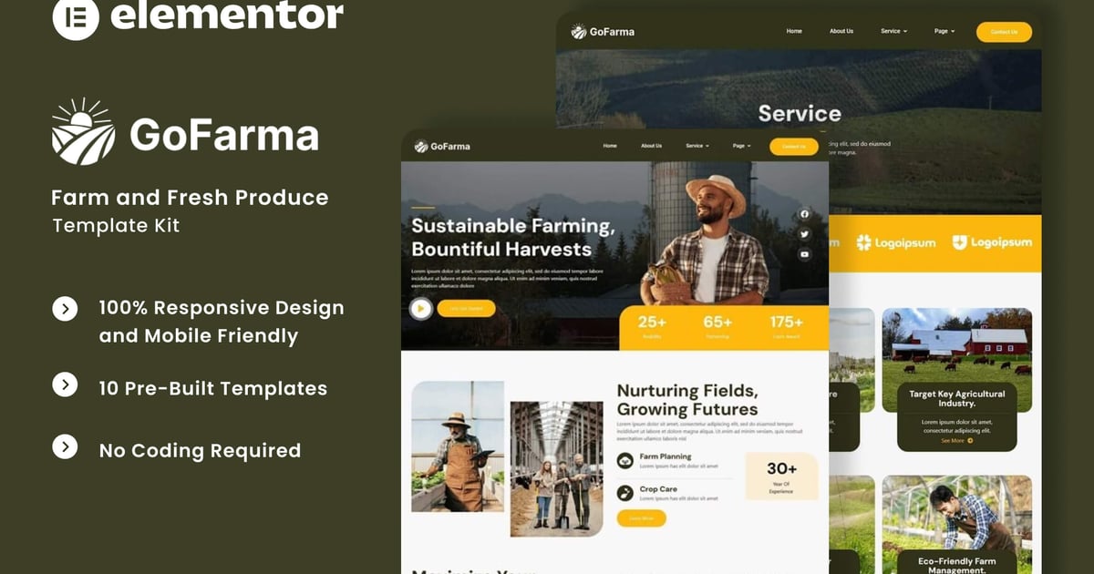
Task: Click the Twitter icon on the hero image
Action: coord(804,234)
